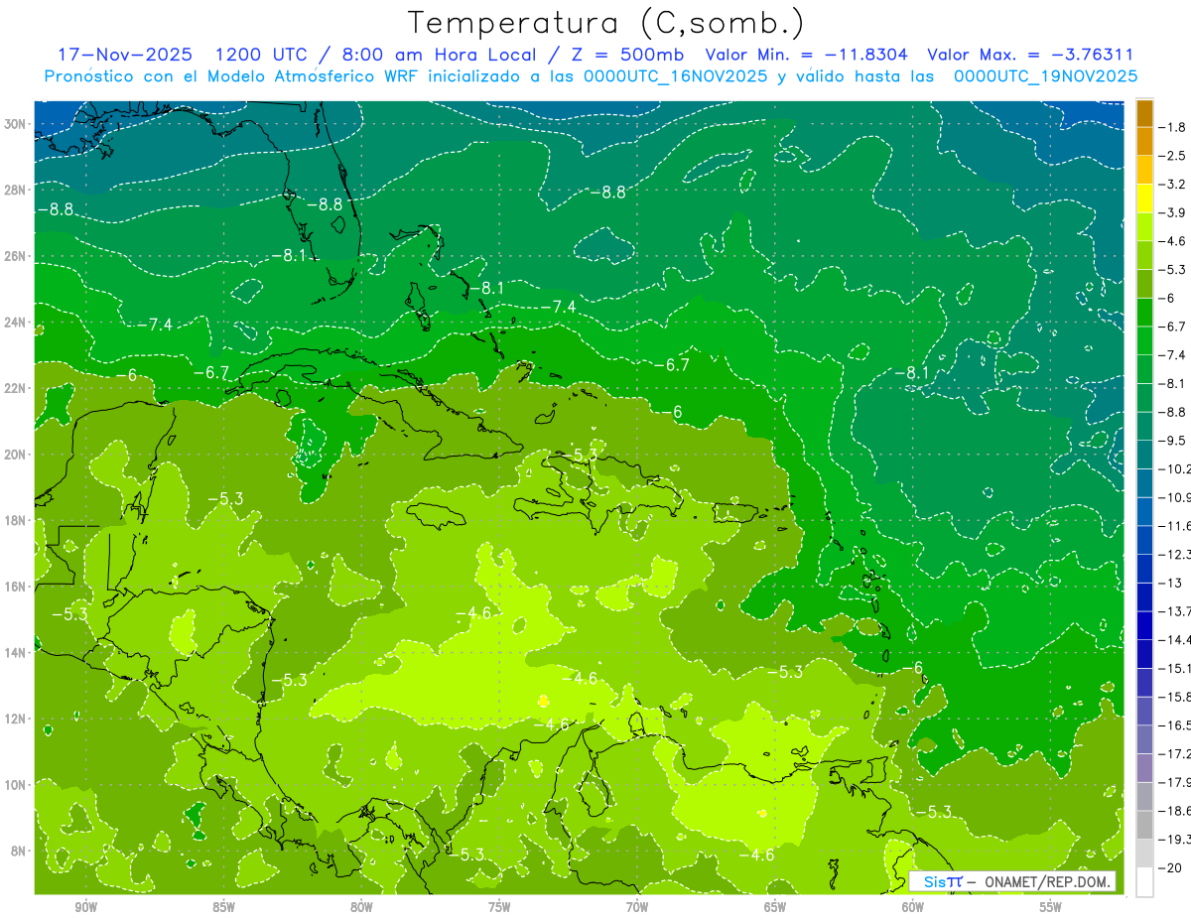Click the colorbar tick label "-17.2"
Screen dimensions: 1191x920
[1176, 753]
